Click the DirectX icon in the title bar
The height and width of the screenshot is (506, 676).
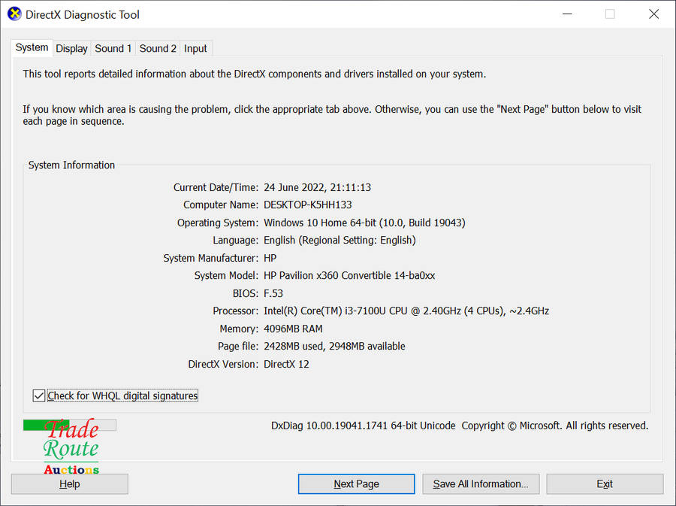coord(14,14)
